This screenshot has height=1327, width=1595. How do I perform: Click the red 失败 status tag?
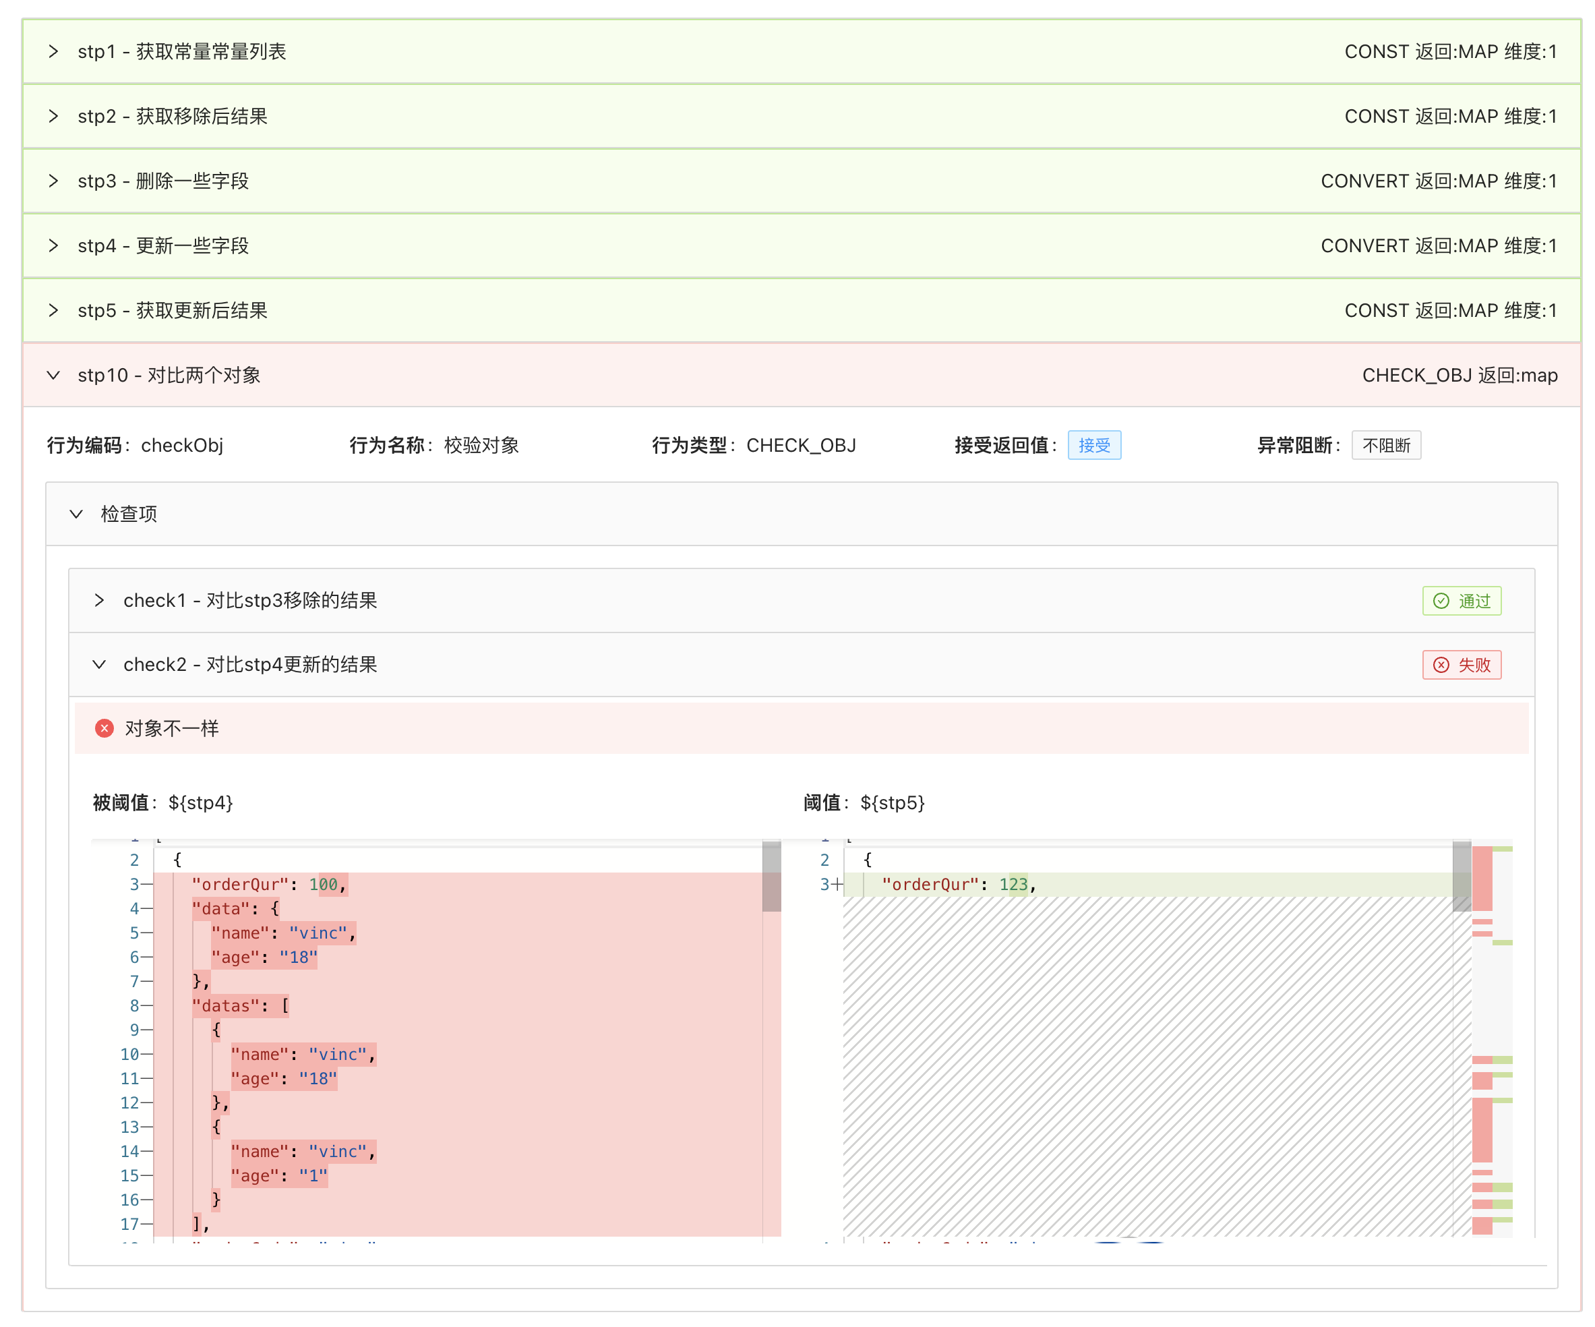(x=1462, y=666)
